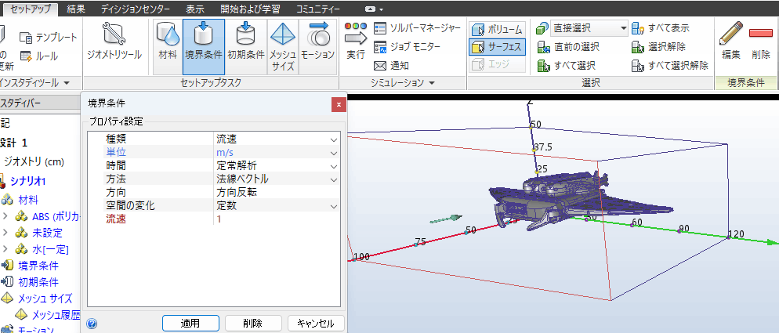Expand the ABS material tree node

(6, 217)
